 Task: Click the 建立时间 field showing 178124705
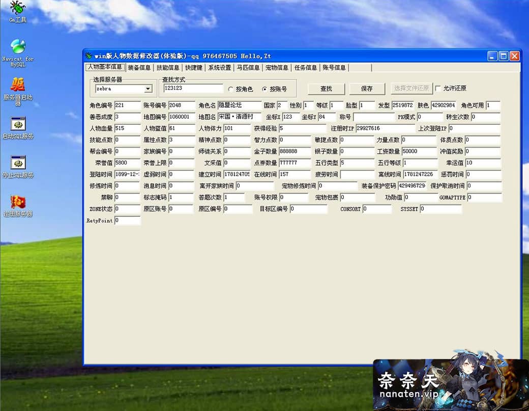(x=237, y=174)
